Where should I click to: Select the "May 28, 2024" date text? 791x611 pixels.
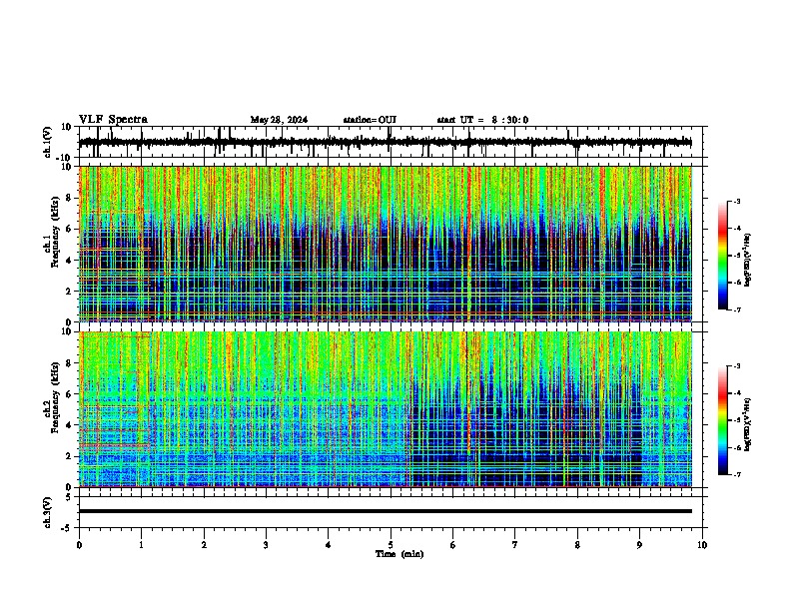(x=279, y=120)
